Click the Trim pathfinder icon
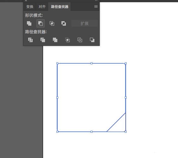178x158 pixels. coord(43,40)
